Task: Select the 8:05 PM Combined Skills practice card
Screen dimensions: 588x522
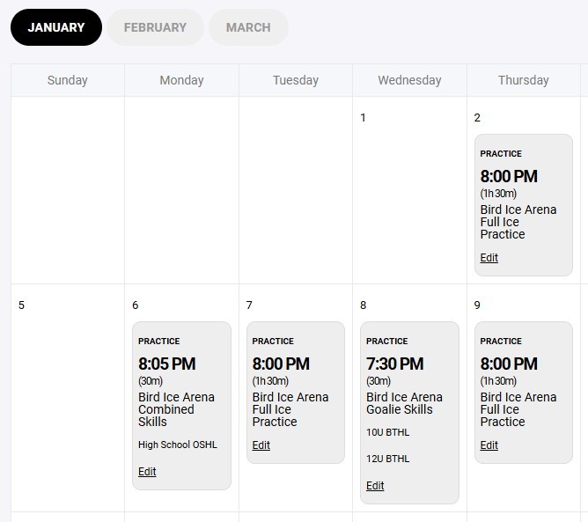Action: [x=181, y=387]
